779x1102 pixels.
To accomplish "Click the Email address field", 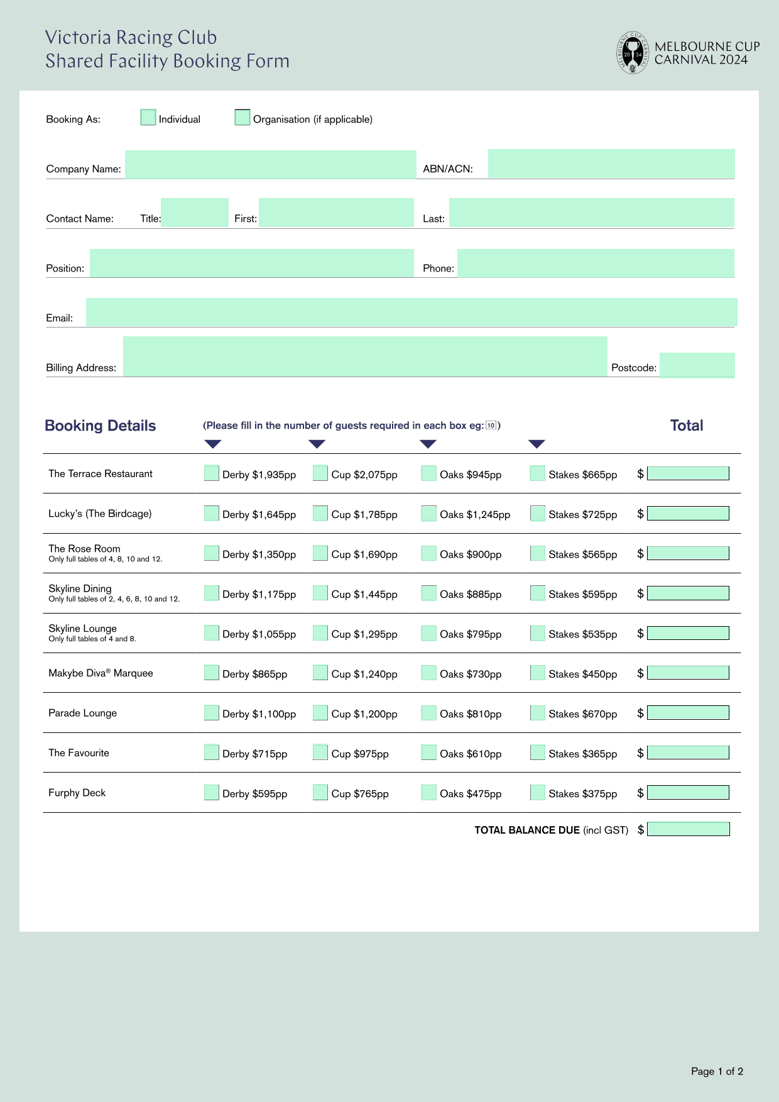I will (411, 312).
